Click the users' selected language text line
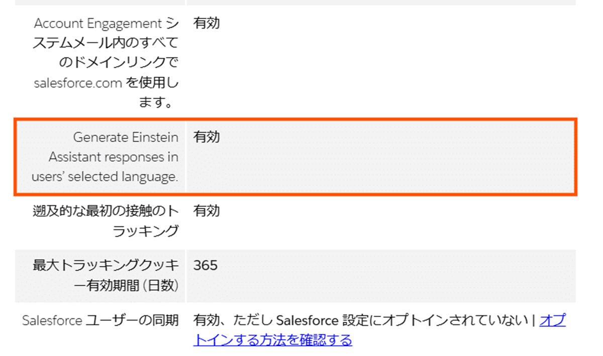 click(x=105, y=177)
